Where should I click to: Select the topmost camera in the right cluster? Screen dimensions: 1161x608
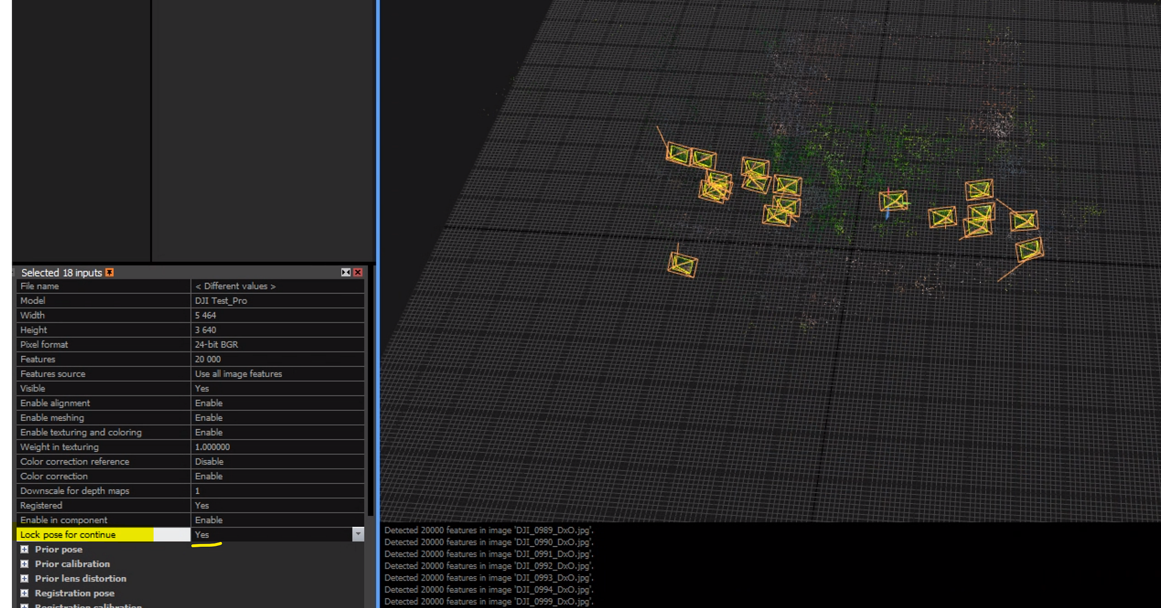coord(979,190)
